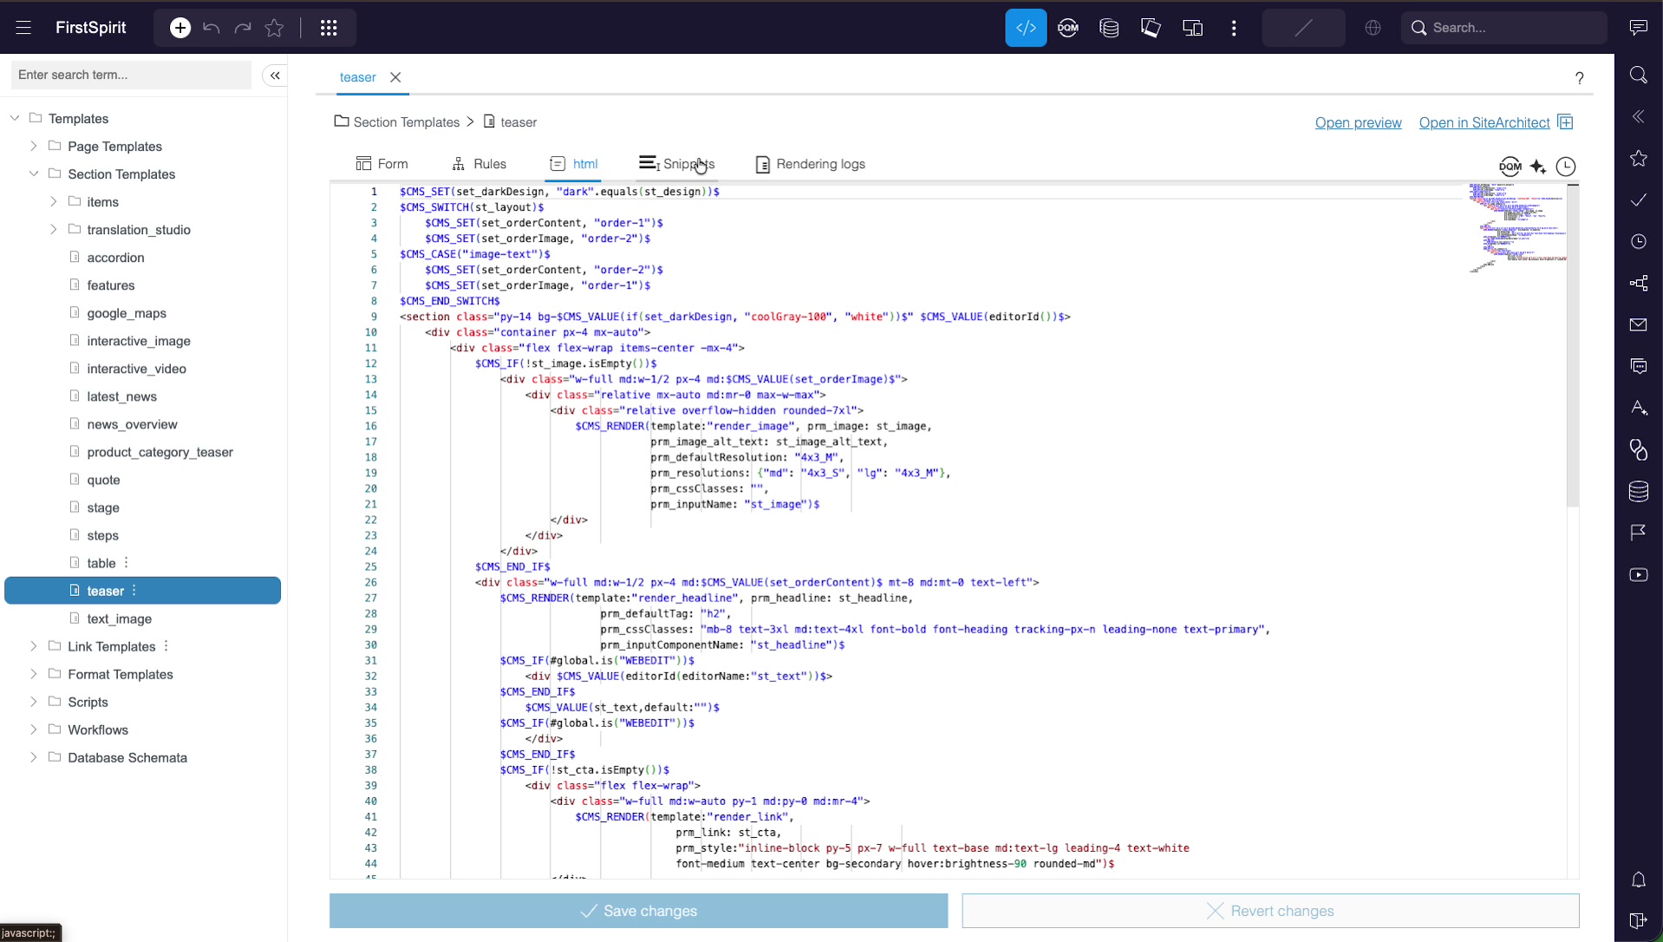
Task: Open flag icon in right sidebar
Action: pyautogui.click(x=1638, y=533)
